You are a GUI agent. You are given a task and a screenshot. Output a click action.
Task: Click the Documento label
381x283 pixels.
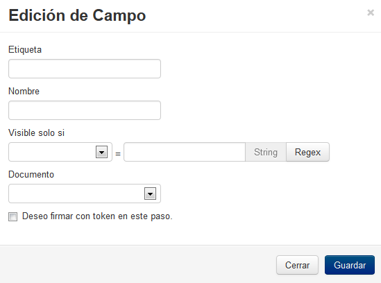pos(31,174)
